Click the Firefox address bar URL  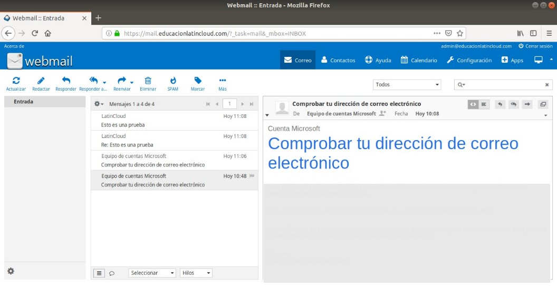[215, 34]
